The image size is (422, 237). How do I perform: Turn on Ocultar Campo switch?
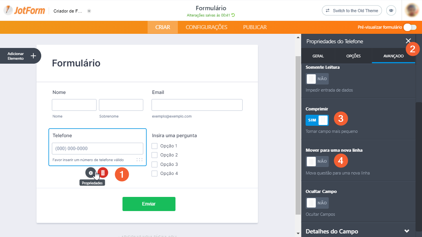317,203
